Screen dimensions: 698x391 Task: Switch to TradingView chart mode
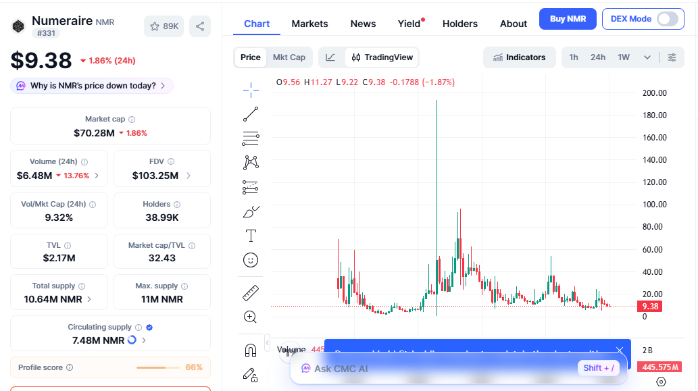(382, 57)
